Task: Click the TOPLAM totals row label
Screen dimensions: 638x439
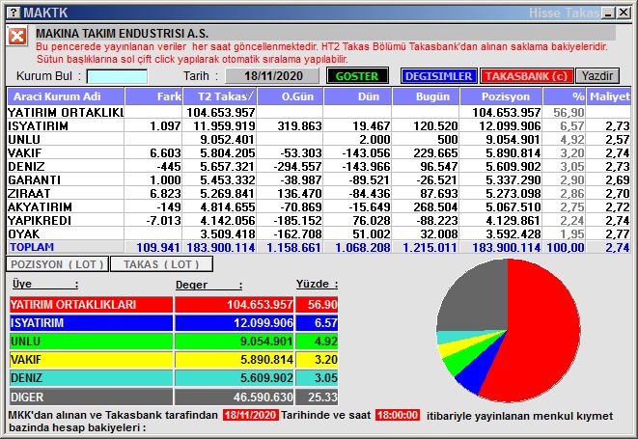Action: [32, 247]
